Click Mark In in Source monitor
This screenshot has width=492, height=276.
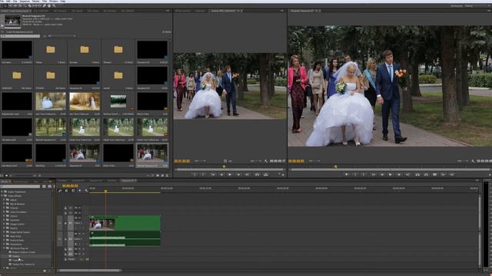(x=194, y=175)
